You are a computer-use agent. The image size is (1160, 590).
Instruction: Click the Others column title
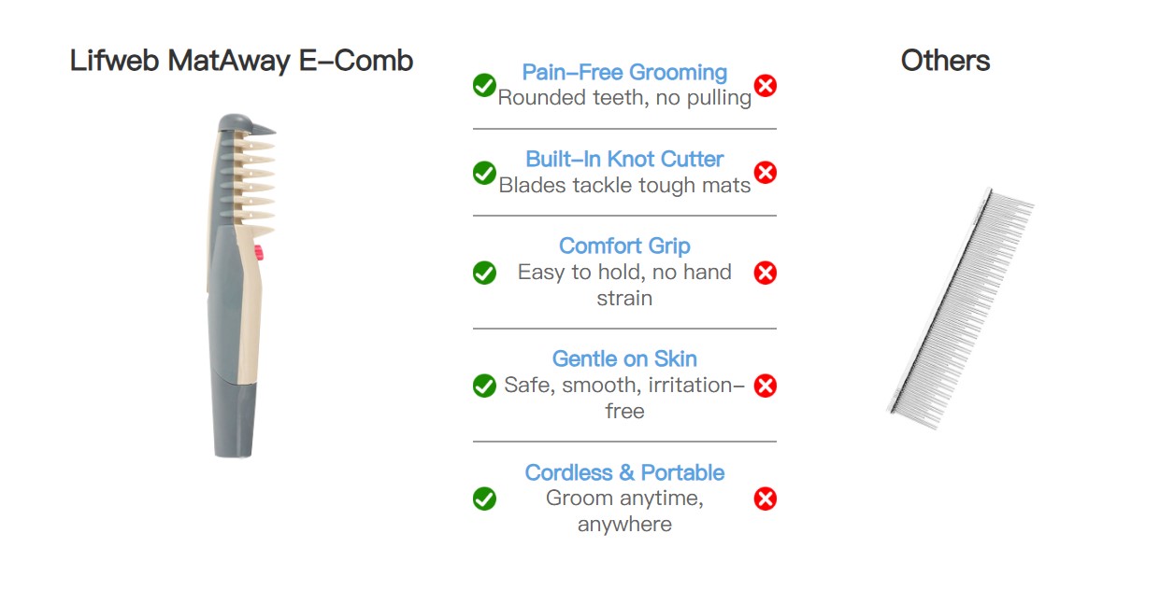[945, 62]
